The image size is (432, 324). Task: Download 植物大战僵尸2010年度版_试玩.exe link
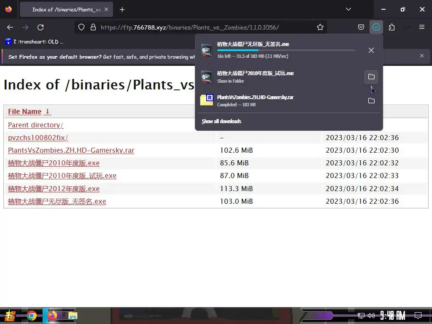coord(62,176)
